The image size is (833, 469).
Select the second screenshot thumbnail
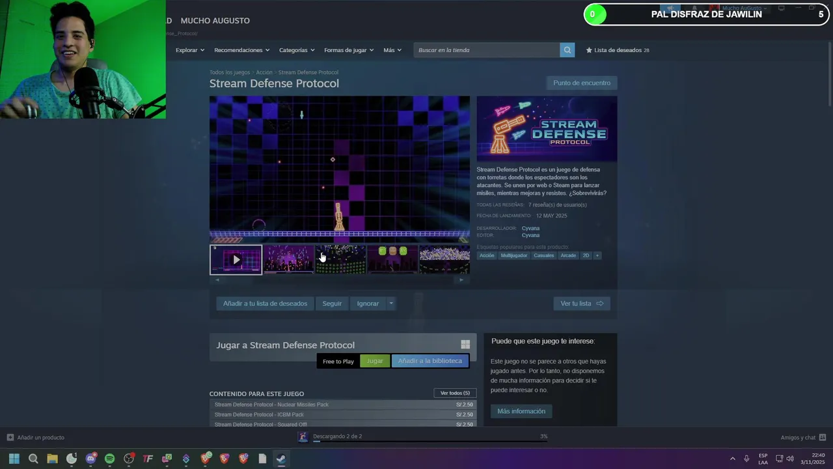click(x=288, y=260)
